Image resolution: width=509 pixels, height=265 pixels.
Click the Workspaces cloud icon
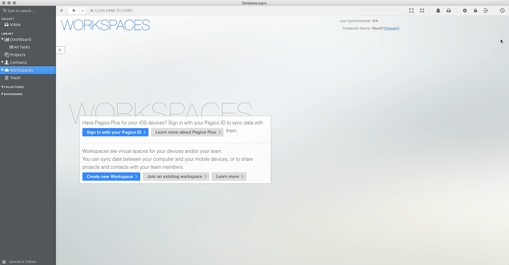click(x=7, y=70)
